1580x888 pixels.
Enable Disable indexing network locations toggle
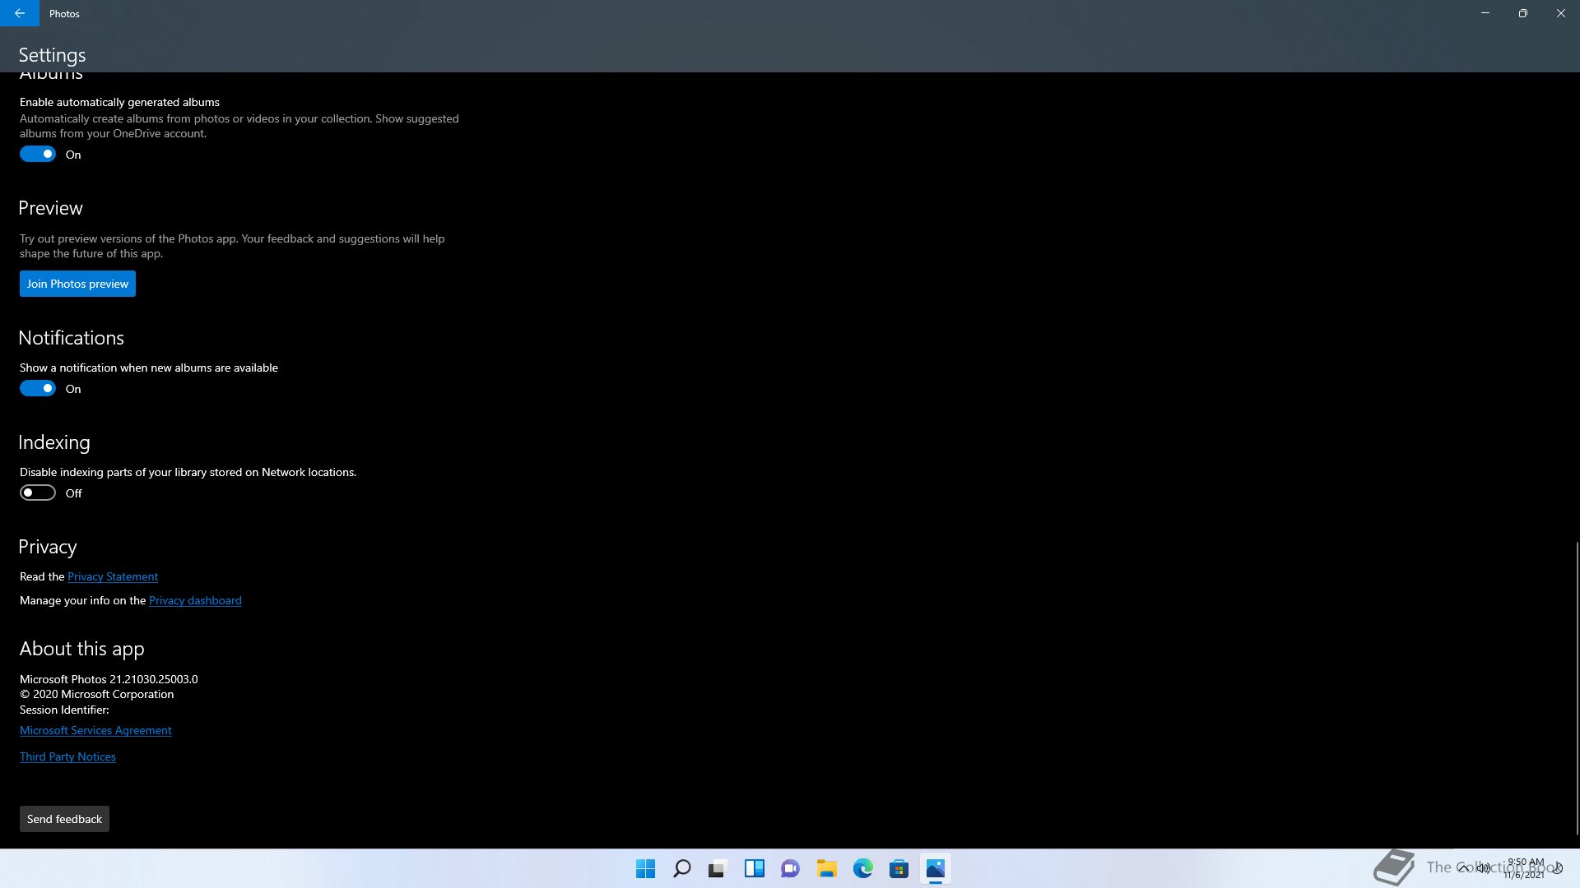[x=38, y=493]
